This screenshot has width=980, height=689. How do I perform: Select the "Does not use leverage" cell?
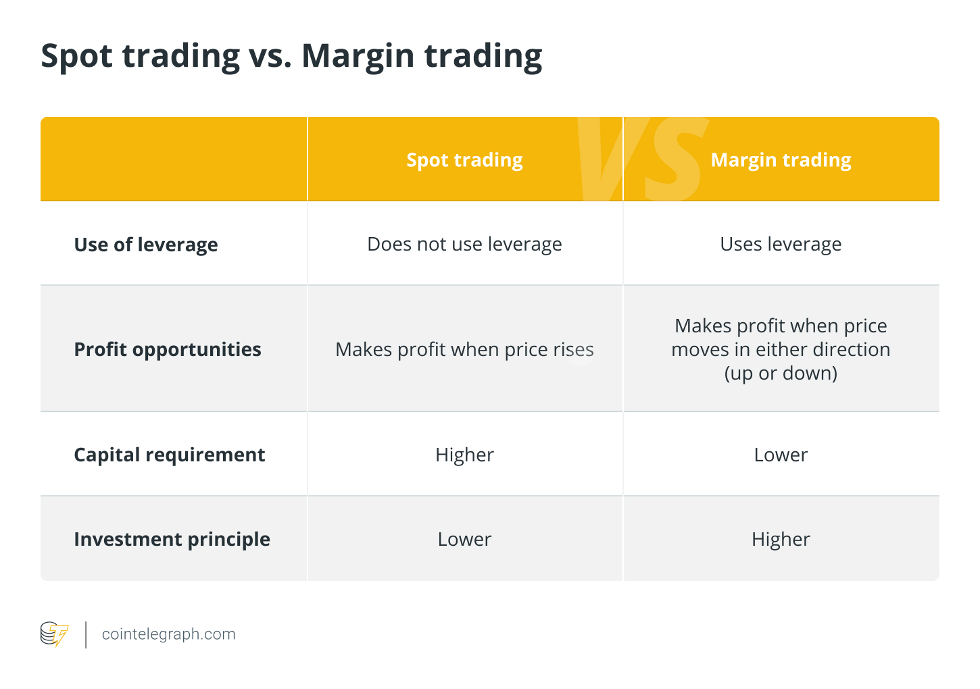[x=464, y=244]
